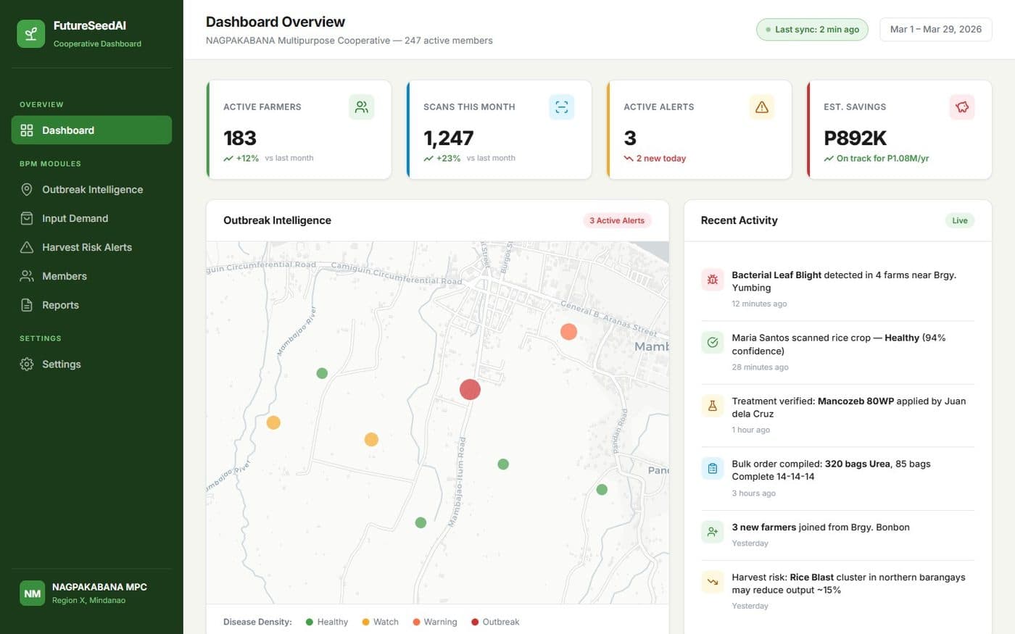Click the Active Alerts warning triangle icon
Image resolution: width=1015 pixels, height=634 pixels.
click(761, 107)
